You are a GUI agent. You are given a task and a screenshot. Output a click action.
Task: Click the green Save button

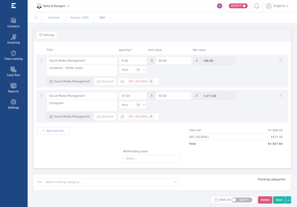click(x=279, y=200)
